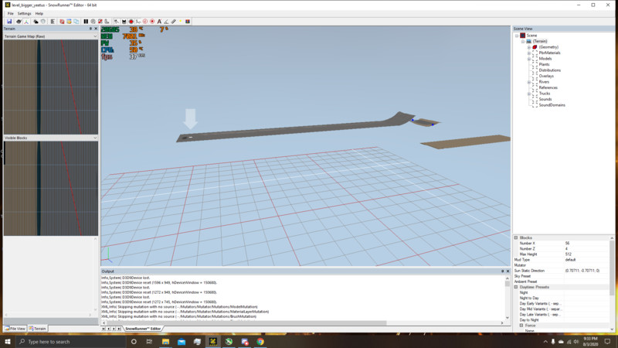Close the Output panel
This screenshot has height=348, width=618.
coord(507,271)
